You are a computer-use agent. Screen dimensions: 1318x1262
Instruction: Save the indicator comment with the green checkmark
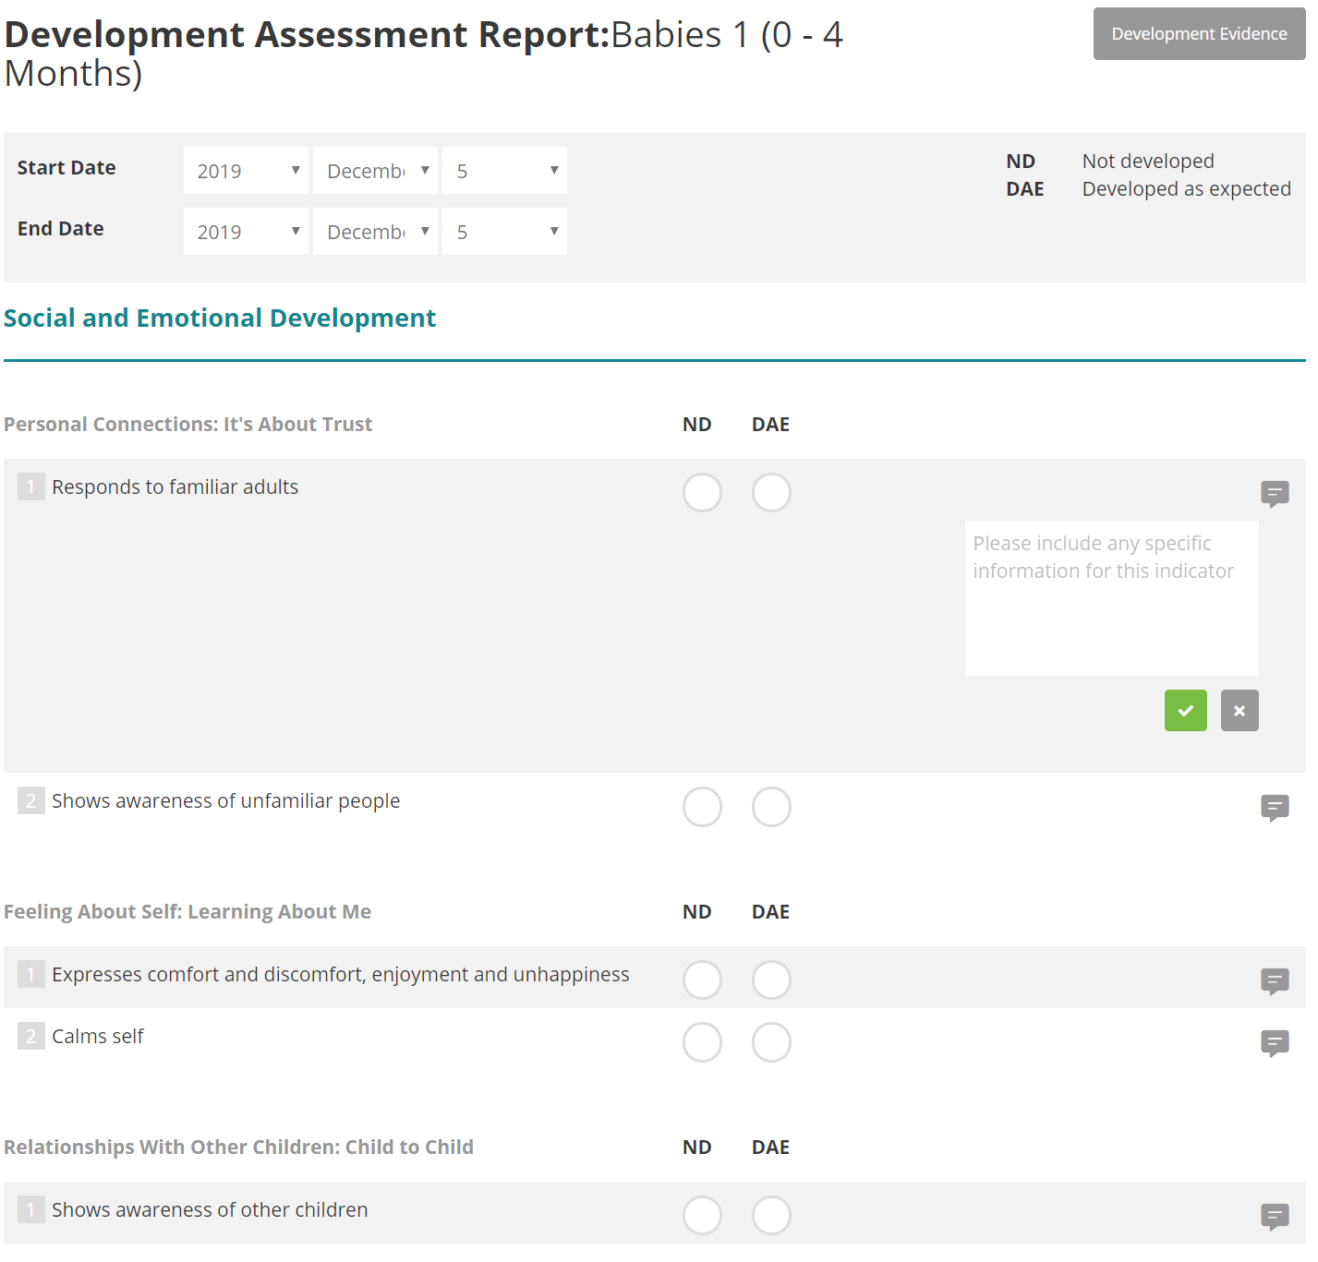point(1185,710)
